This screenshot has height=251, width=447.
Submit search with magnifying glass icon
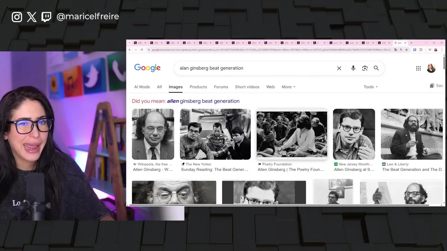click(x=376, y=68)
